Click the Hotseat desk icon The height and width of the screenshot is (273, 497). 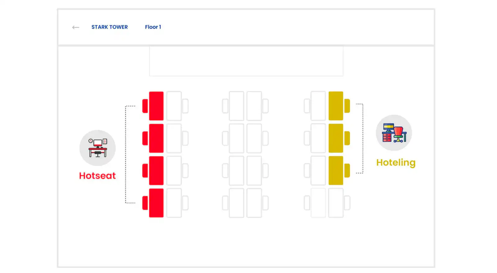(x=98, y=148)
